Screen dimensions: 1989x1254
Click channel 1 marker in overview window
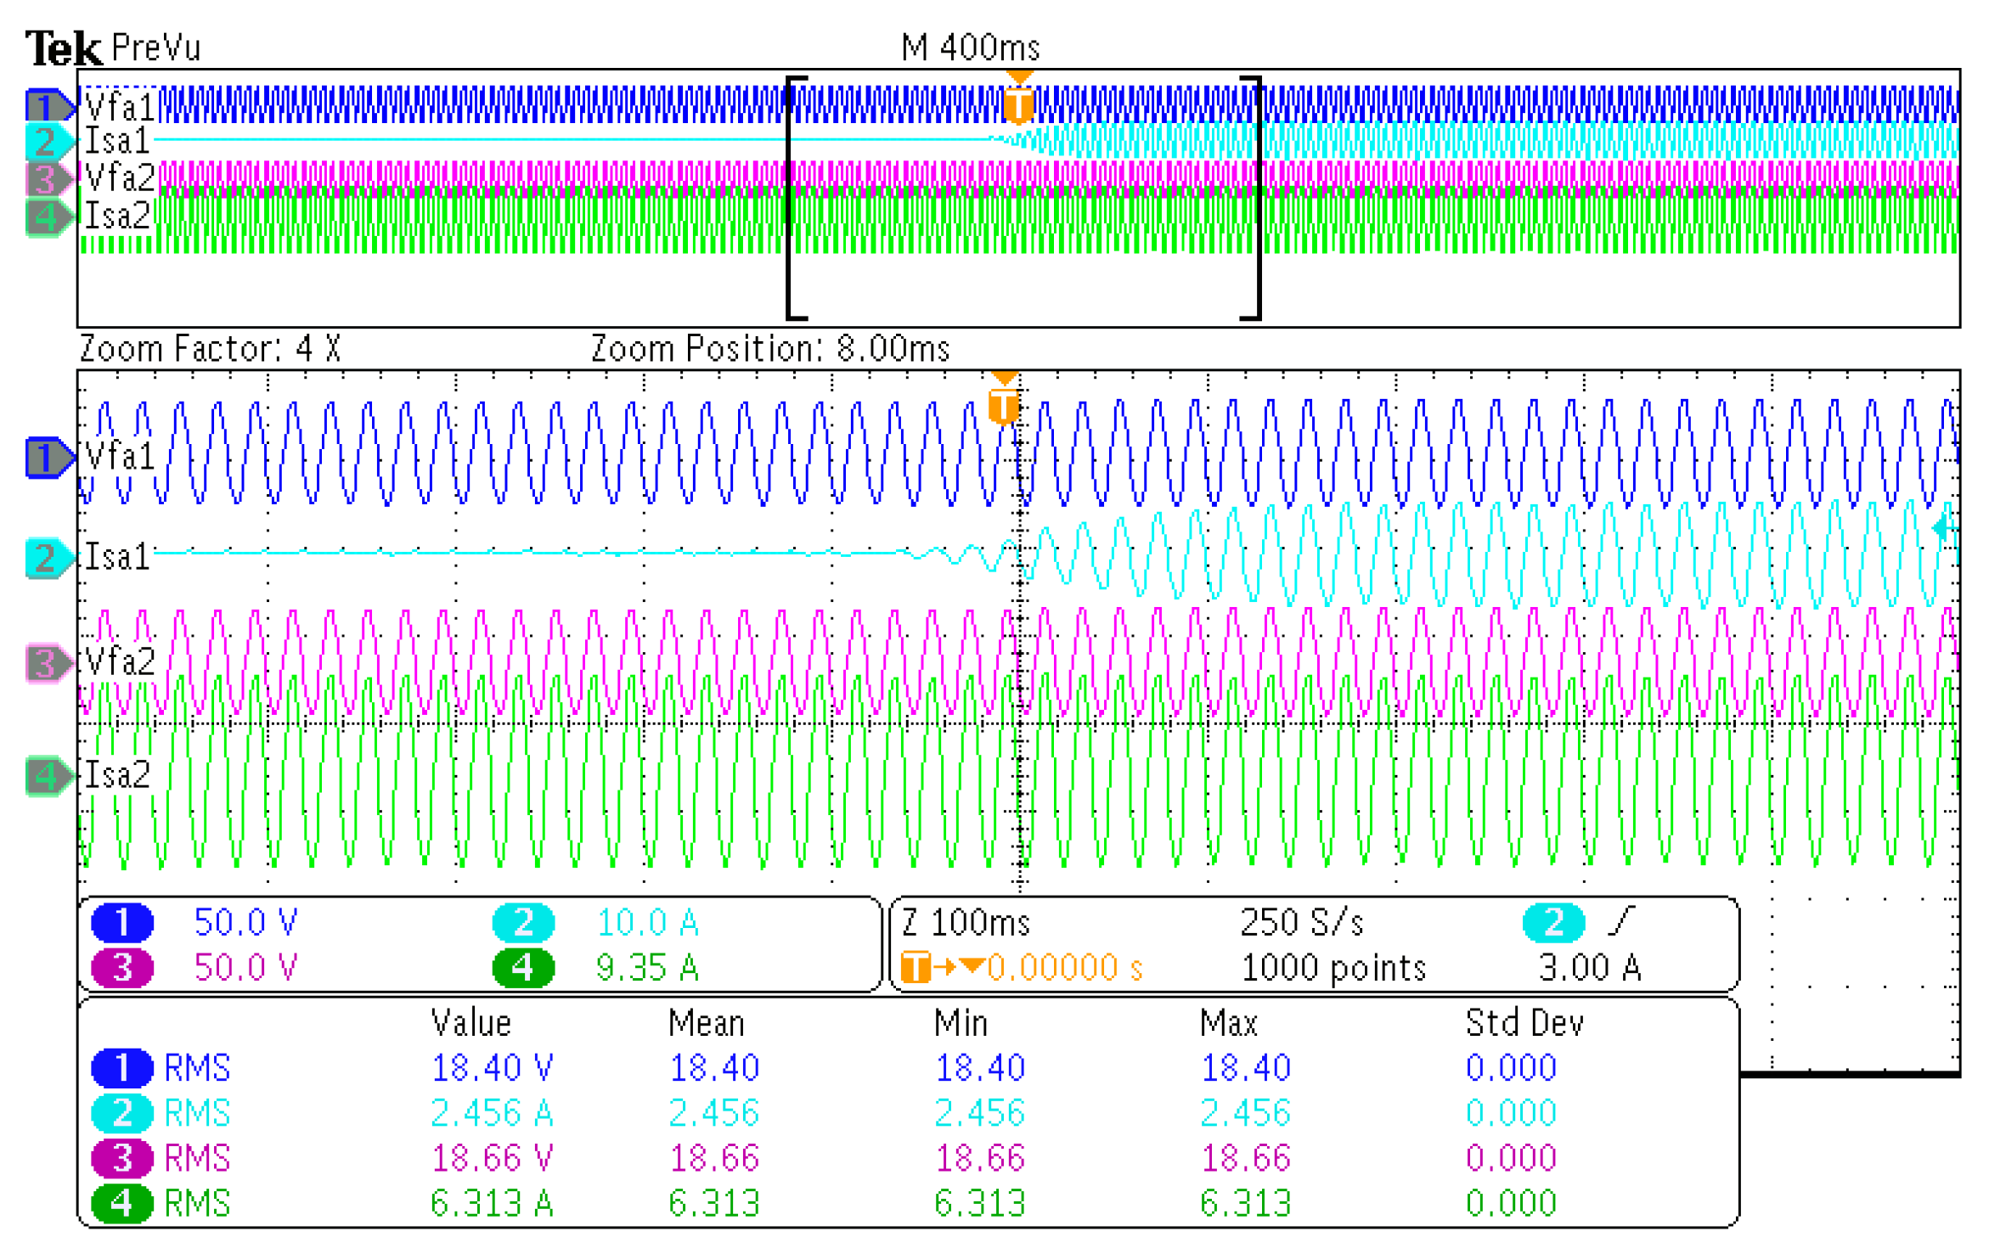[48, 105]
